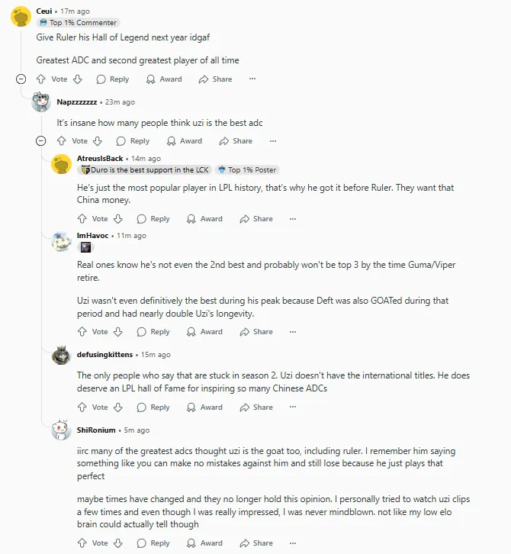
Task: Share defusingkittens' comment
Action: (x=256, y=407)
